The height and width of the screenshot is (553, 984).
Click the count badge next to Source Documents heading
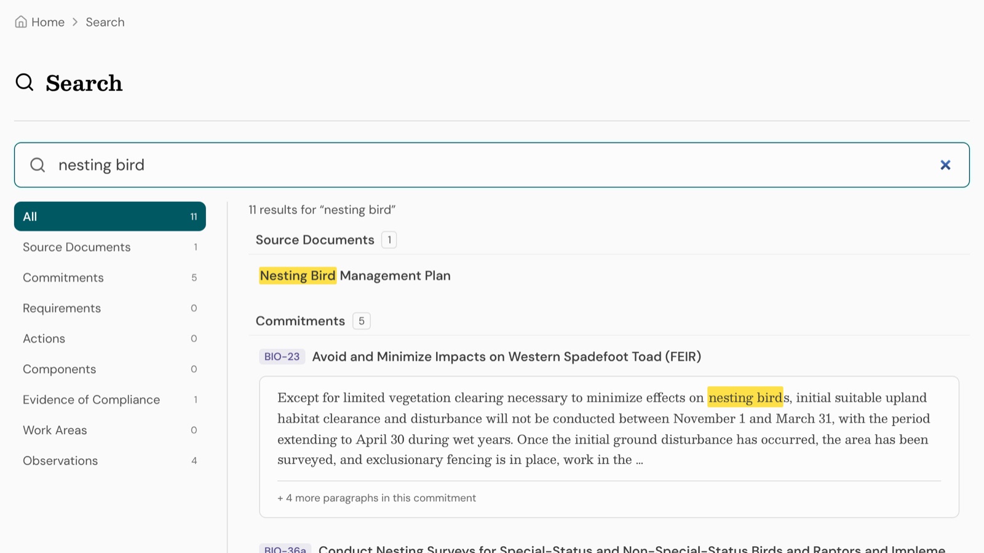click(389, 240)
